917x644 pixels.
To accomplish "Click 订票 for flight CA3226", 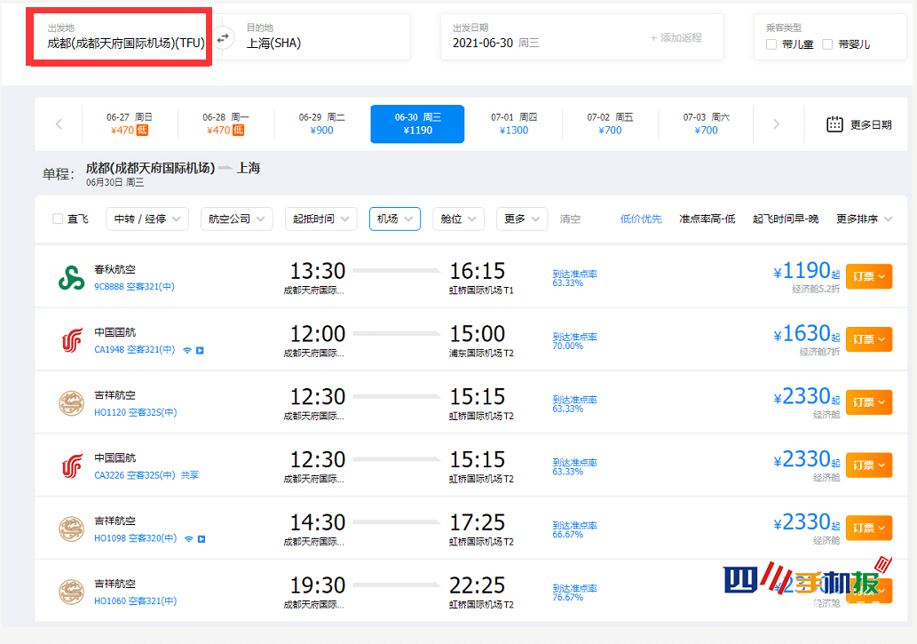I will [869, 465].
